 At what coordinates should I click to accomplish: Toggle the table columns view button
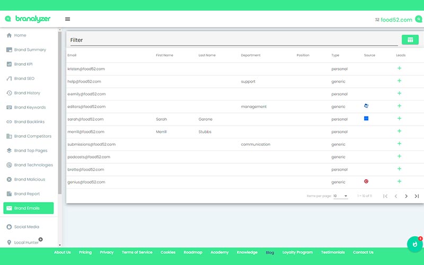(410, 40)
